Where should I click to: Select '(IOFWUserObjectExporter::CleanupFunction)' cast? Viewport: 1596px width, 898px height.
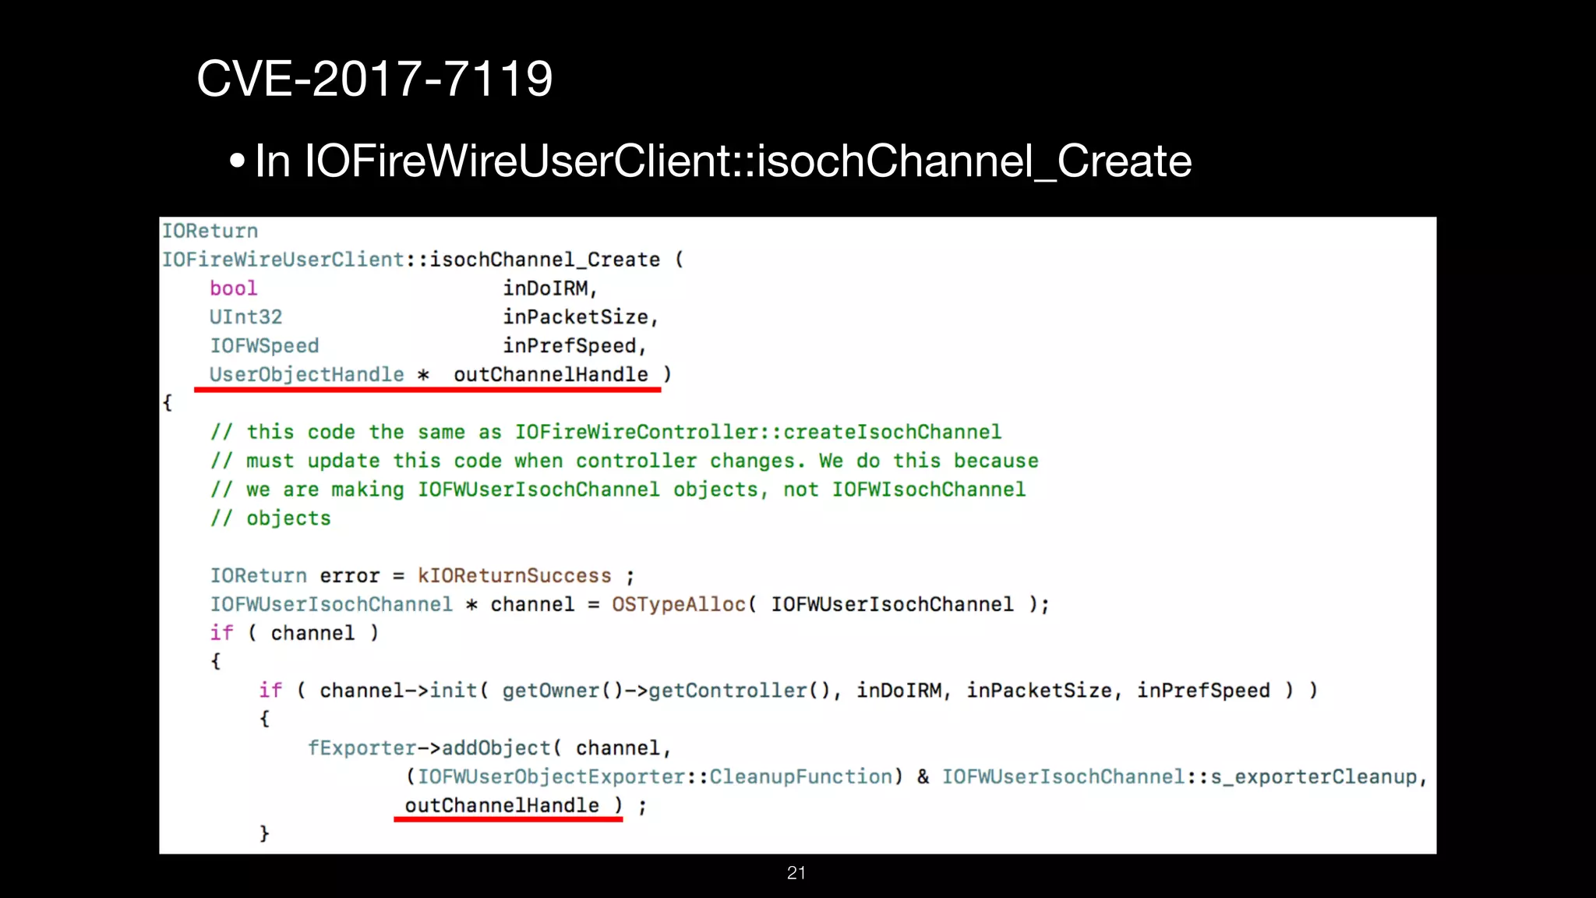point(654,777)
